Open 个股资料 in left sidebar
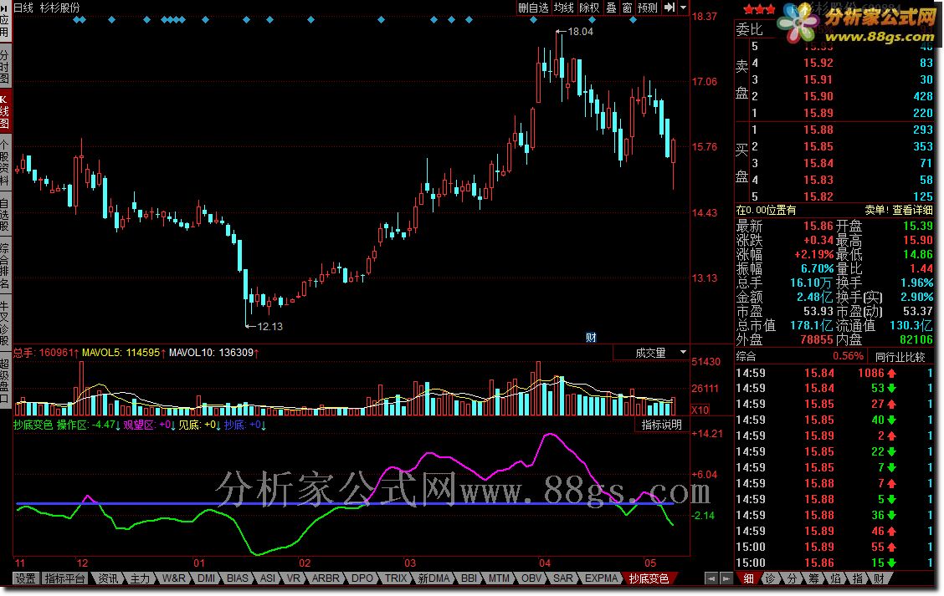Viewport: 944px width, 596px height. tap(5, 162)
